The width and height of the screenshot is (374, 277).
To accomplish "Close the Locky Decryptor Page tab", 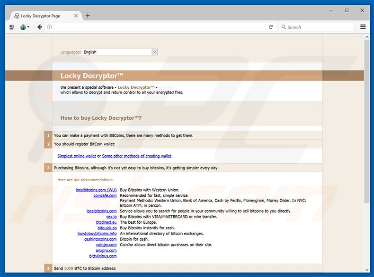I will [76, 16].
